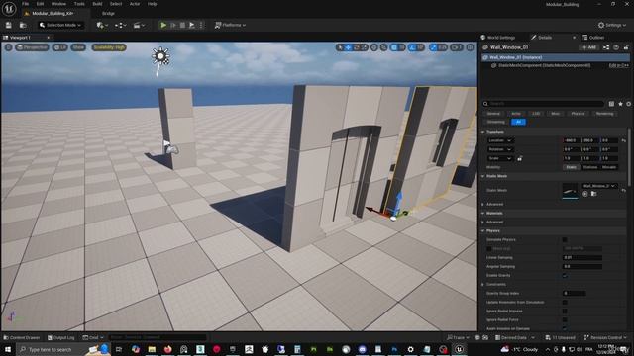Open the camera speed setting

coord(457,47)
